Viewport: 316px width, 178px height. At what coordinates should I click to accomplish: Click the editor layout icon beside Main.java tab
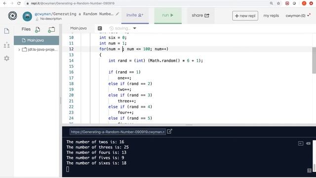pyautogui.click(x=100, y=28)
